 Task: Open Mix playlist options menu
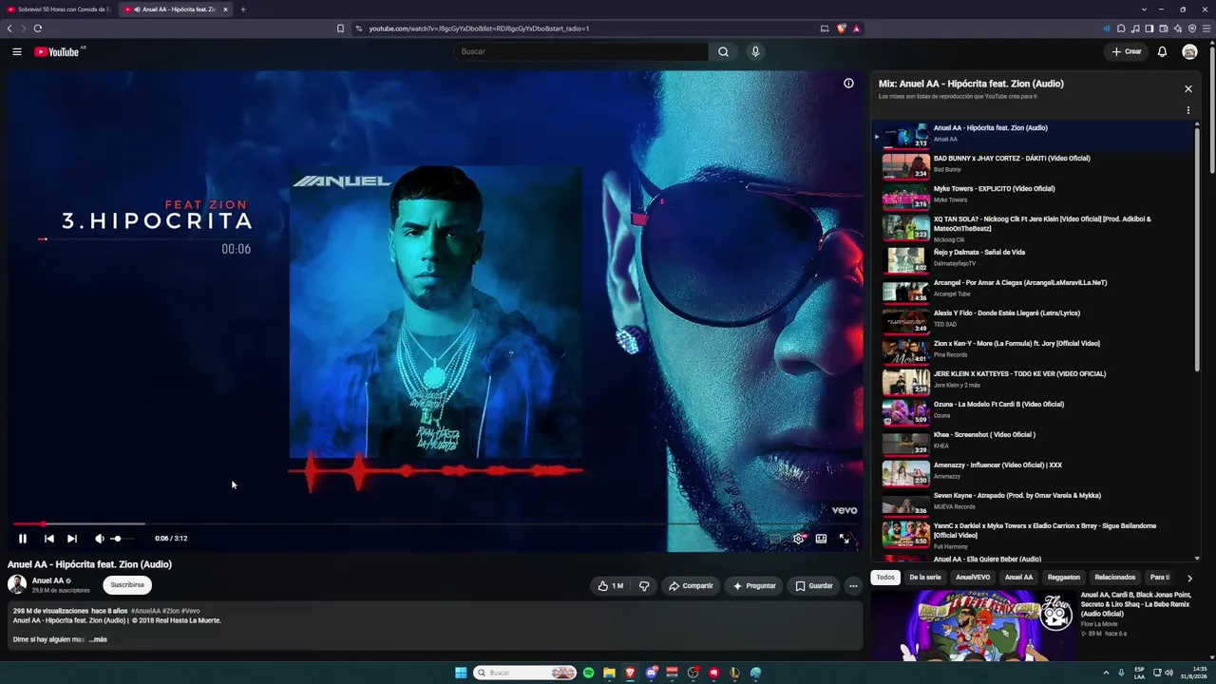click(1187, 110)
